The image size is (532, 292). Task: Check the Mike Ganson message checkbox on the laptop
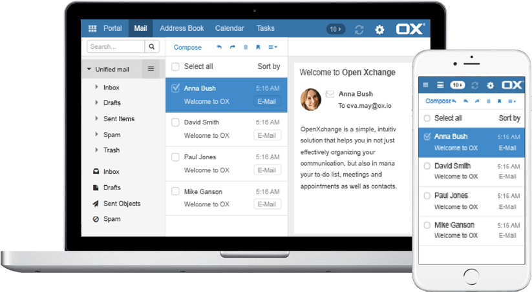tap(175, 191)
